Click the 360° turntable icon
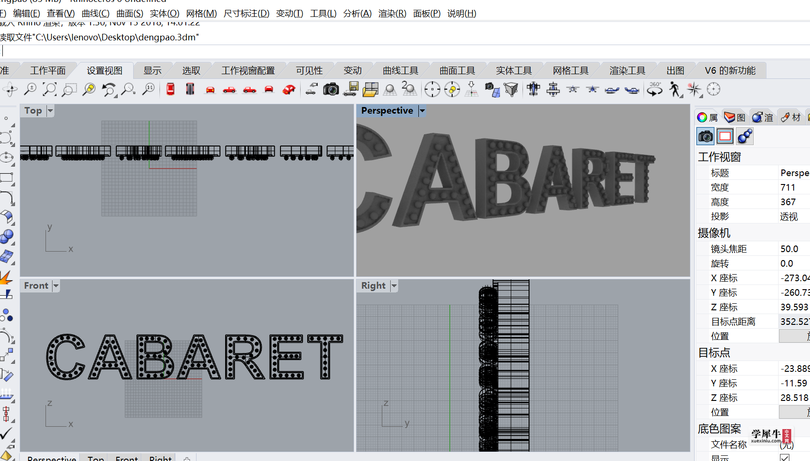 point(654,89)
